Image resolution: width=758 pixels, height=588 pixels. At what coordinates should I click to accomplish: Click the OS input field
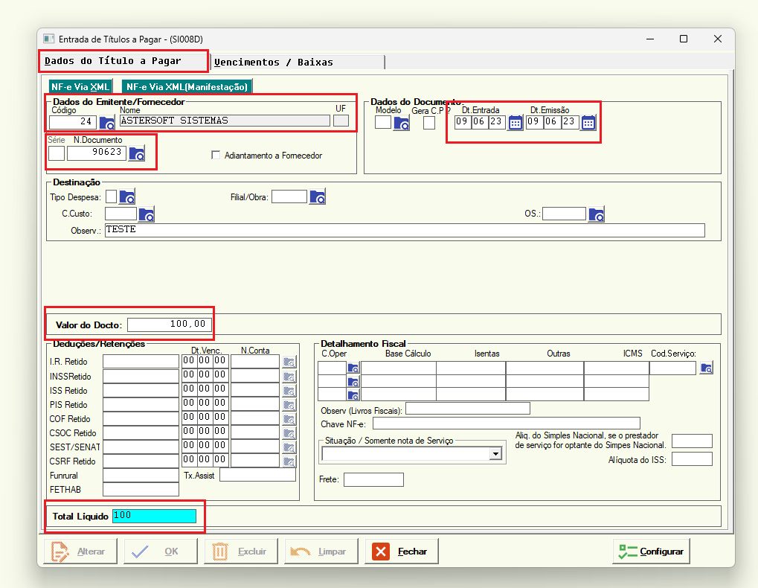(x=564, y=214)
